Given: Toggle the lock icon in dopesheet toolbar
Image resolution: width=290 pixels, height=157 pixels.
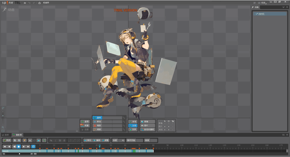Looking at the screenshot, I should (30, 140).
